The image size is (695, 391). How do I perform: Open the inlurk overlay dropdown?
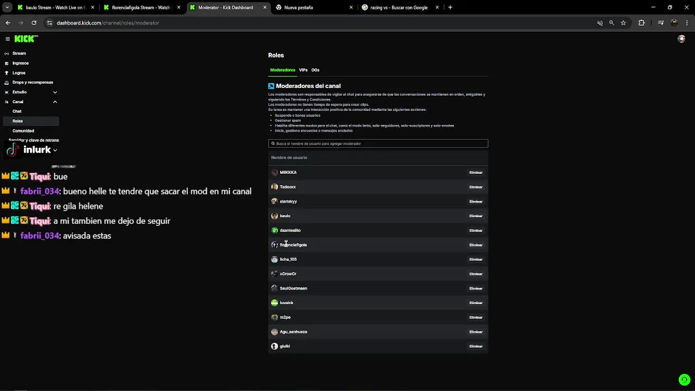pyautogui.click(x=55, y=150)
